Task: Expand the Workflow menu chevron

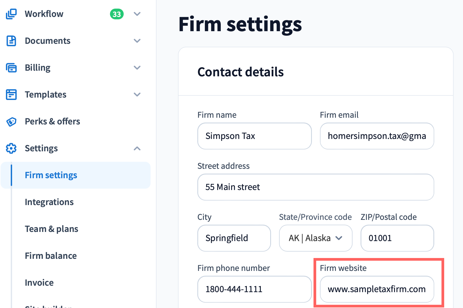Action: coord(137,14)
